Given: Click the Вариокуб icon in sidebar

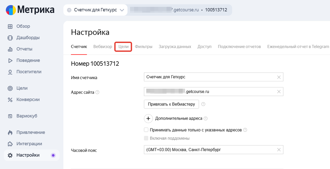Looking at the screenshot, I should 10,116.
